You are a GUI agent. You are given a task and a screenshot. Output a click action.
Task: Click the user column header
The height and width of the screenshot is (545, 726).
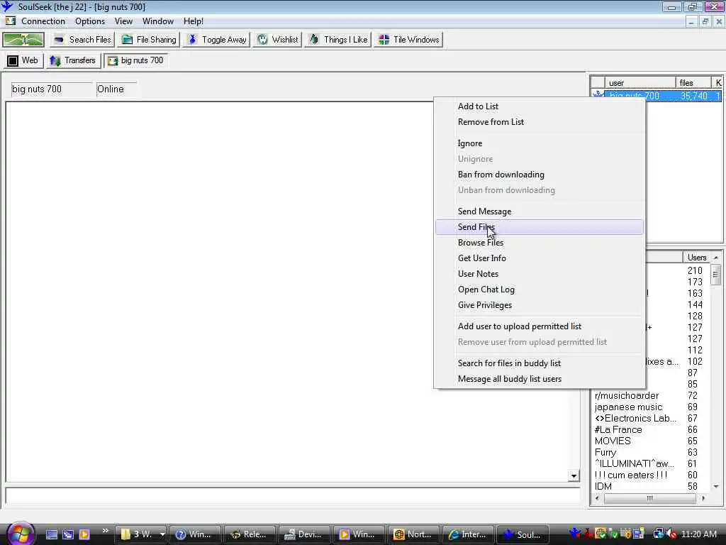pyautogui.click(x=640, y=82)
